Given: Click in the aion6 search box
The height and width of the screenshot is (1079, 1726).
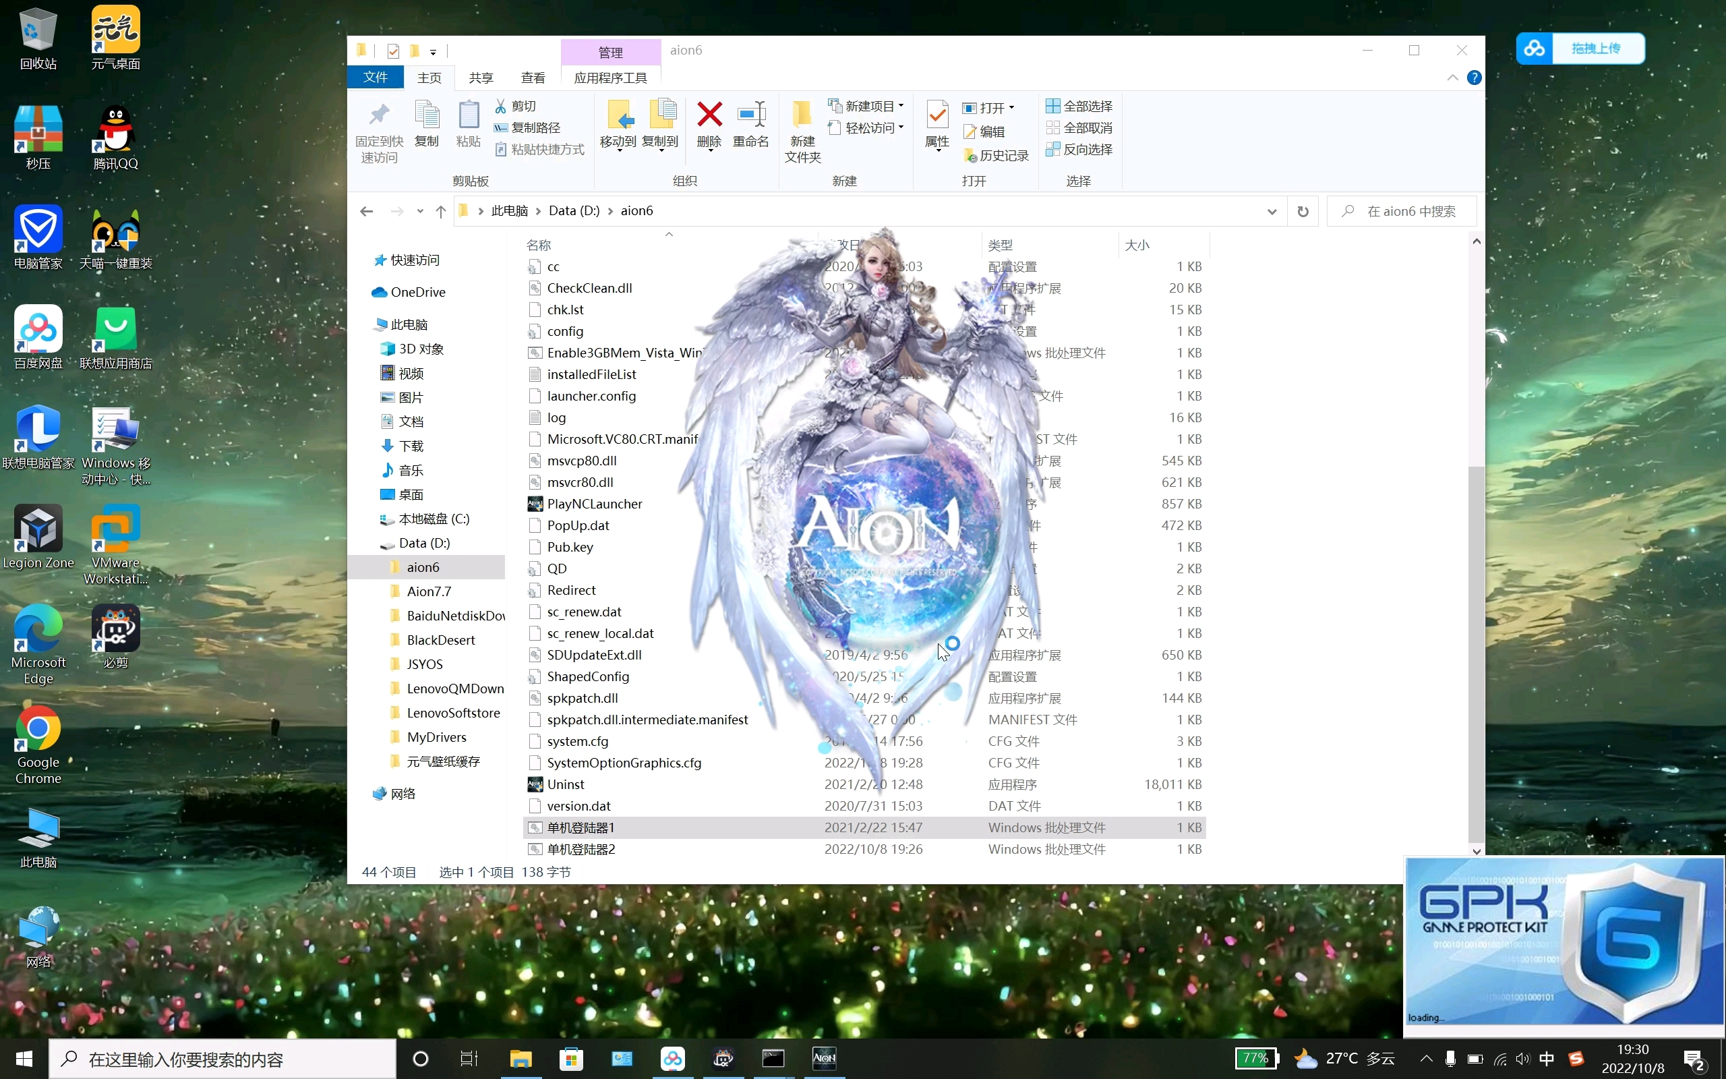Looking at the screenshot, I should pyautogui.click(x=1402, y=211).
